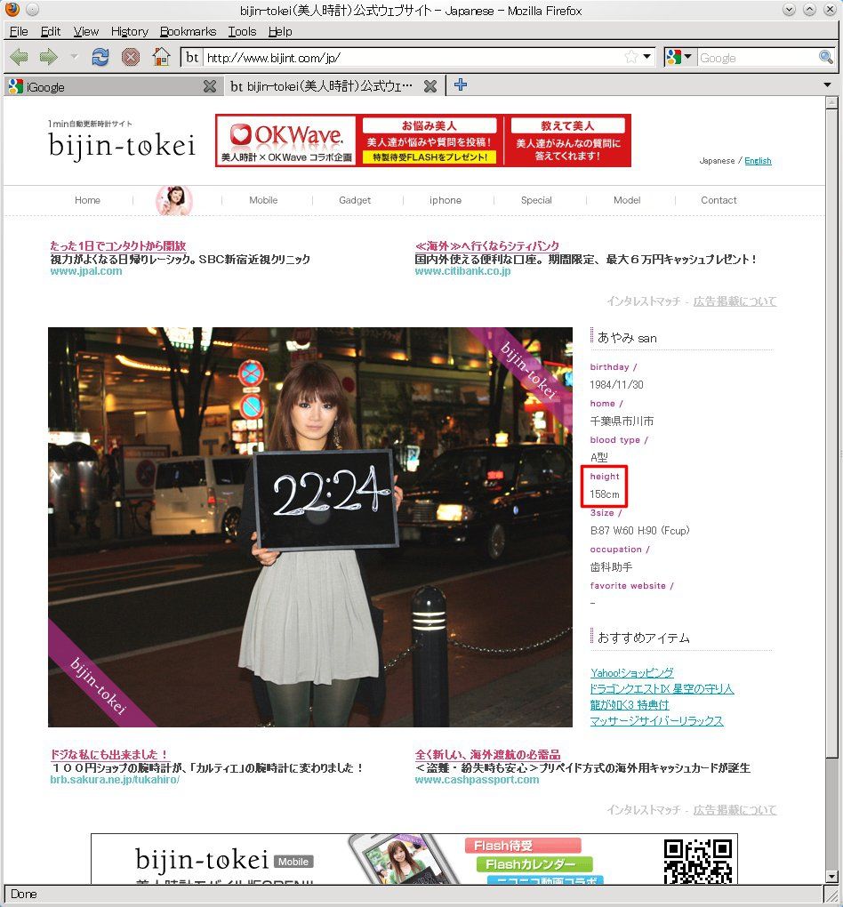Screen dimensions: 843x907
Task: Open the brb.sakura.ne.jp/tukahiro/ link
Action: pos(115,780)
